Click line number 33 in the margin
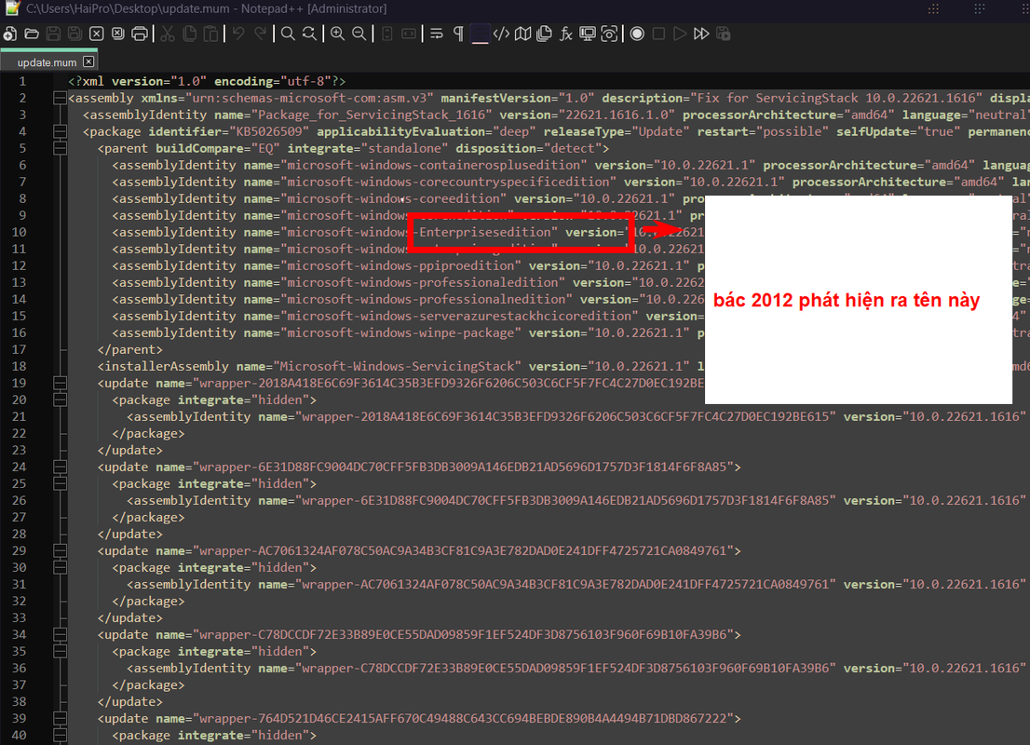 pyautogui.click(x=19, y=618)
